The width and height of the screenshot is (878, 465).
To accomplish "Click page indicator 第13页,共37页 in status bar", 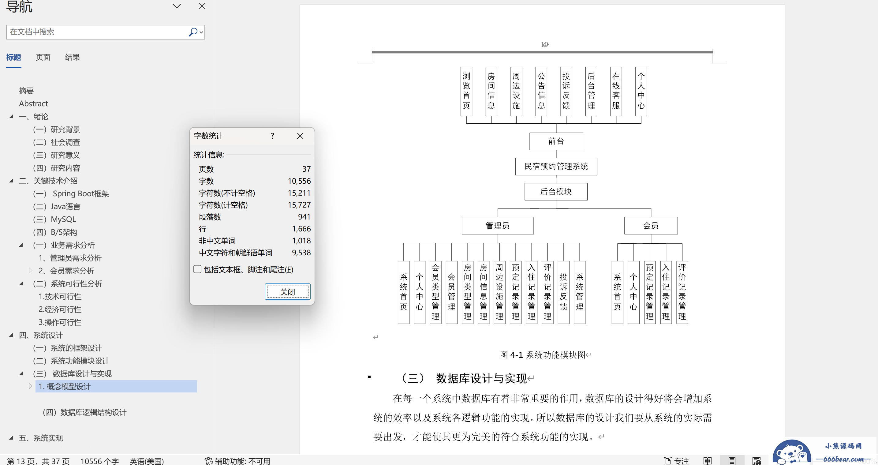I will click(38, 461).
